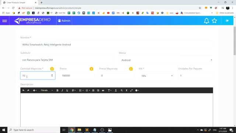Image resolution: width=236 pixels, height=133 pixels.
Task: Toggle fullscreen mode of the editor
Action: [x=131, y=90]
